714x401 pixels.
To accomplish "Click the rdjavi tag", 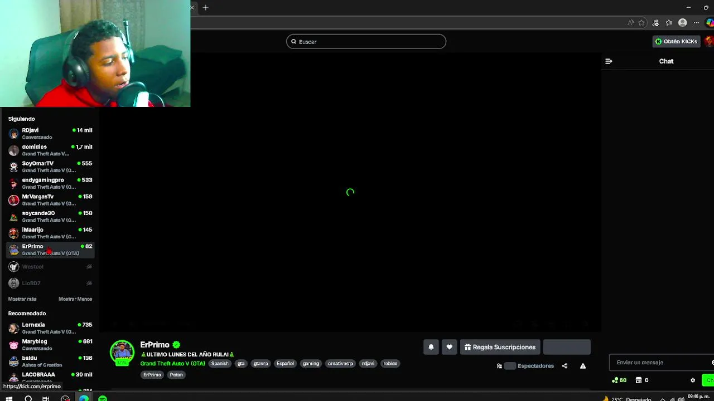I will (368, 364).
